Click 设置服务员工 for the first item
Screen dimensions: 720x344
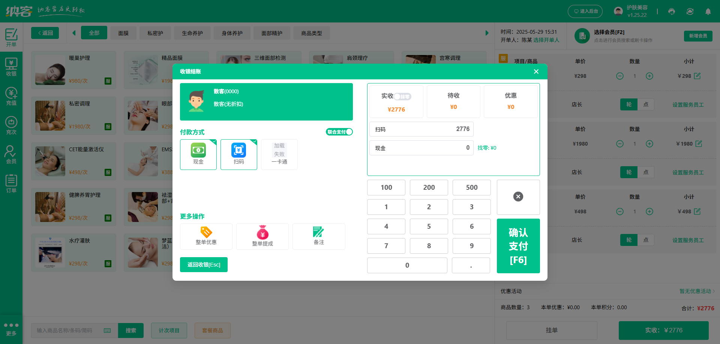coord(688,105)
